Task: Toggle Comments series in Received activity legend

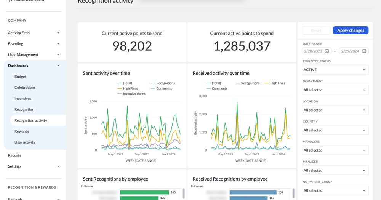Action: coord(217,88)
